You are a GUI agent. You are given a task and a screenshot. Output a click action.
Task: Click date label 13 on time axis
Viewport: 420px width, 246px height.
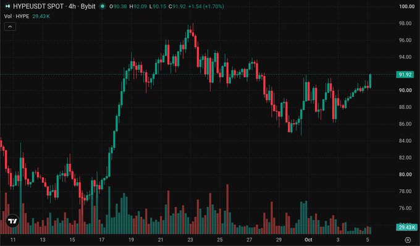[43, 240]
